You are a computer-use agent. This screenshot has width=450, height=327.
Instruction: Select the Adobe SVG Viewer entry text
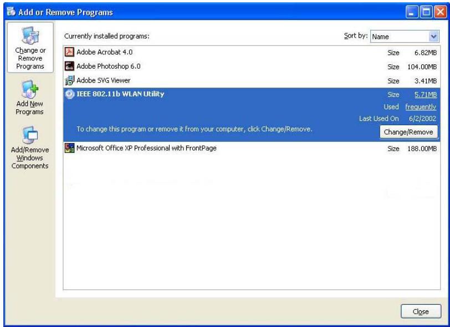click(x=103, y=80)
